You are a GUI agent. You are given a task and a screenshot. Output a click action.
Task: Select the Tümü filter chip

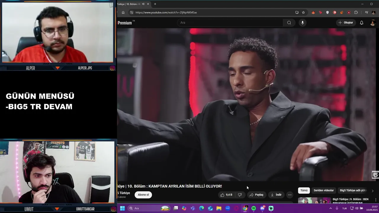tap(304, 190)
